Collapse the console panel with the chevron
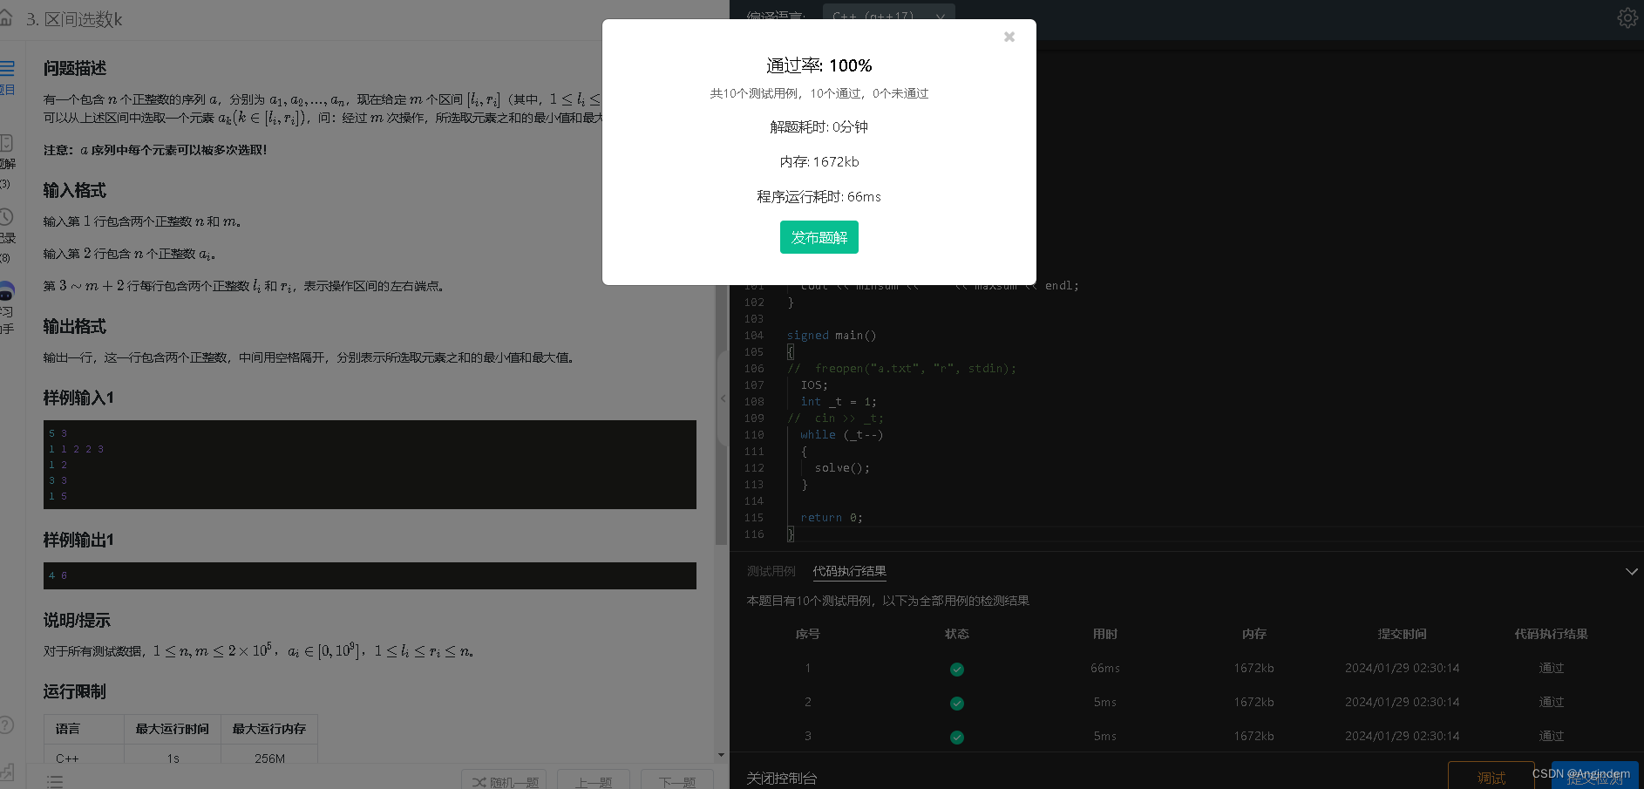The width and height of the screenshot is (1644, 789). (1631, 572)
